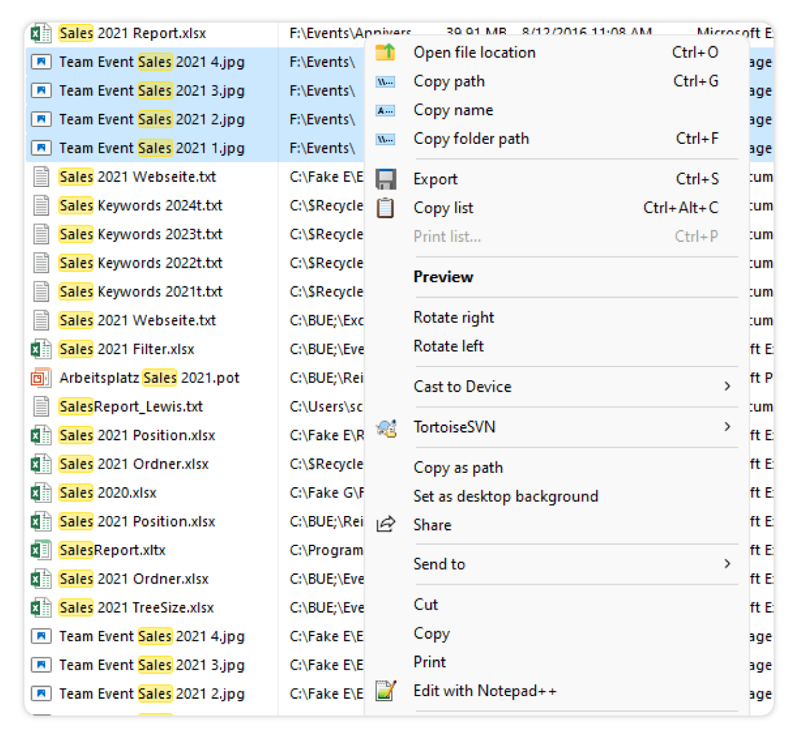
Task: Click the PowerPoint icon of Arbeitsplatz Sales 2021.pot
Action: [41, 378]
